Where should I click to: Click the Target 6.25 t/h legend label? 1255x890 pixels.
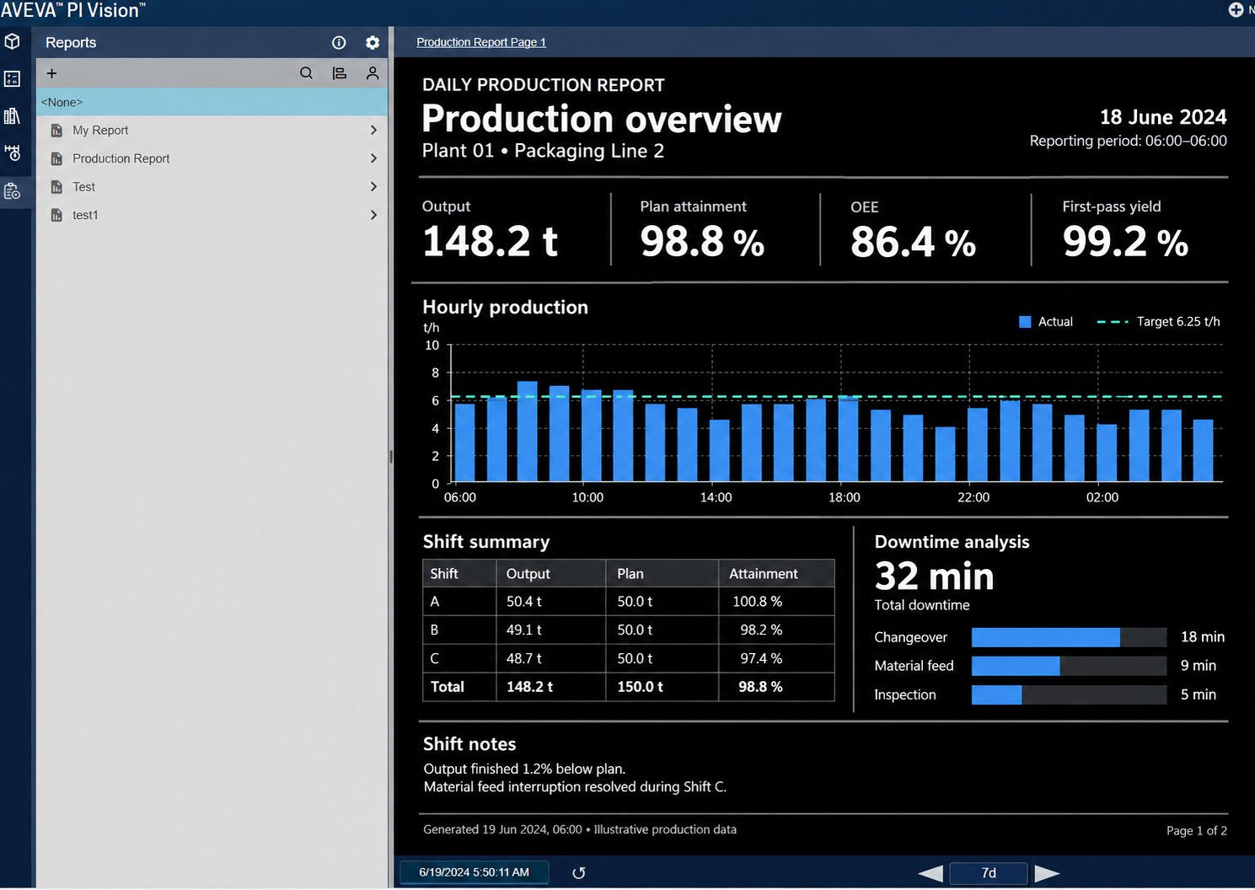click(x=1178, y=322)
